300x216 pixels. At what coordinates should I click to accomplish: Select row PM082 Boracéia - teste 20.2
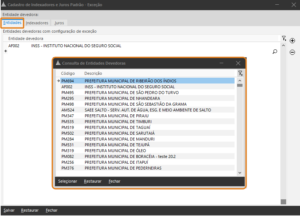click(147, 156)
